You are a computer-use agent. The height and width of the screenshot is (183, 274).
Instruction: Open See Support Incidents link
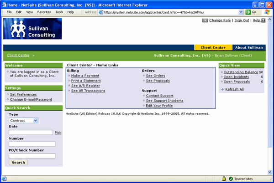click(164, 101)
